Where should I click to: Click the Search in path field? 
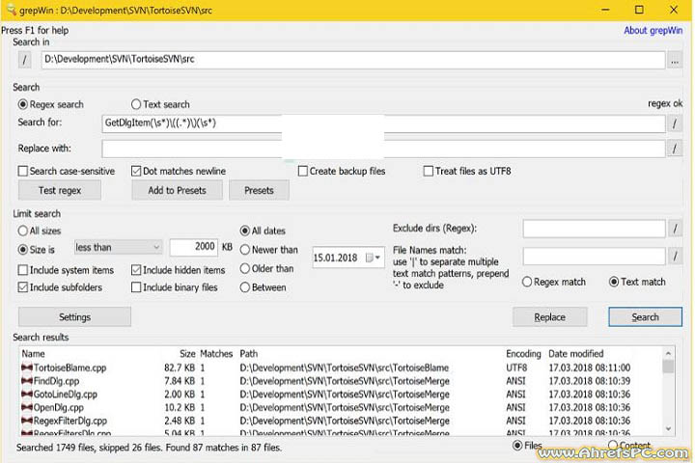tap(353, 60)
